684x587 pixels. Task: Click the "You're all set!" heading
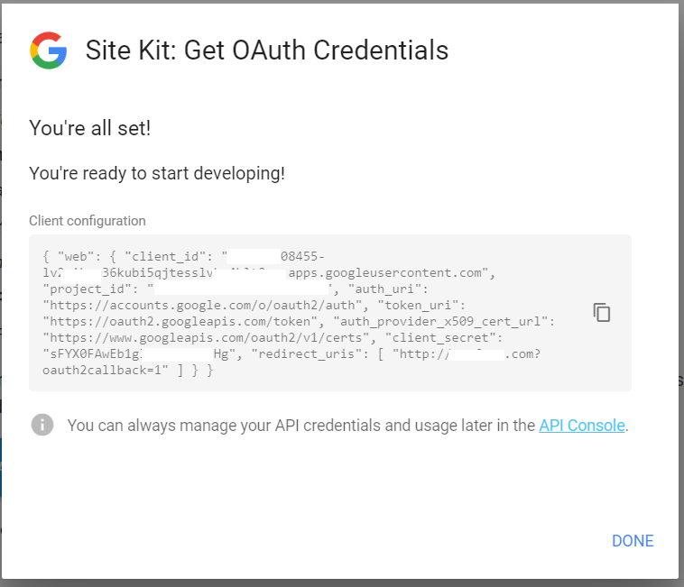point(89,128)
